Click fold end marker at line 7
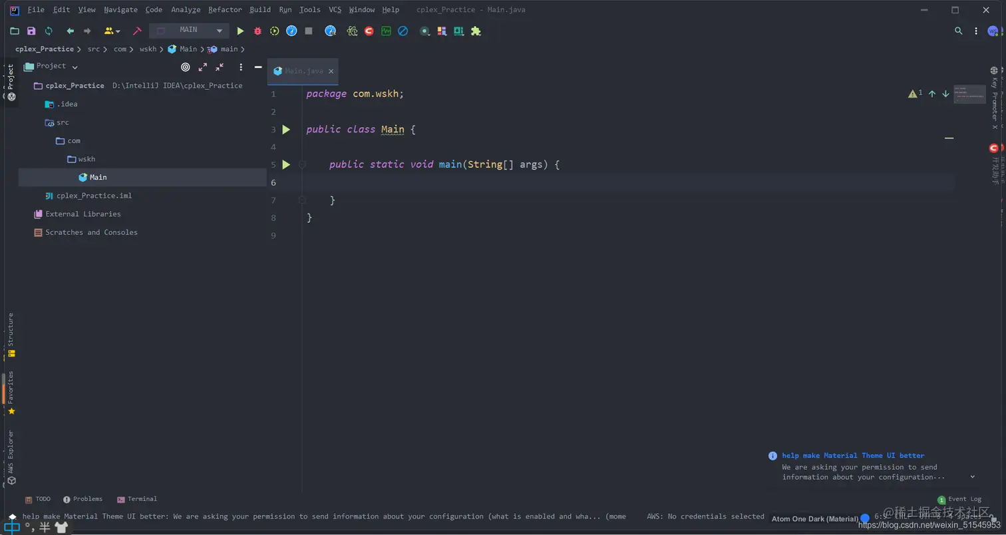Viewport: 1006px width, 535px height. point(302,200)
